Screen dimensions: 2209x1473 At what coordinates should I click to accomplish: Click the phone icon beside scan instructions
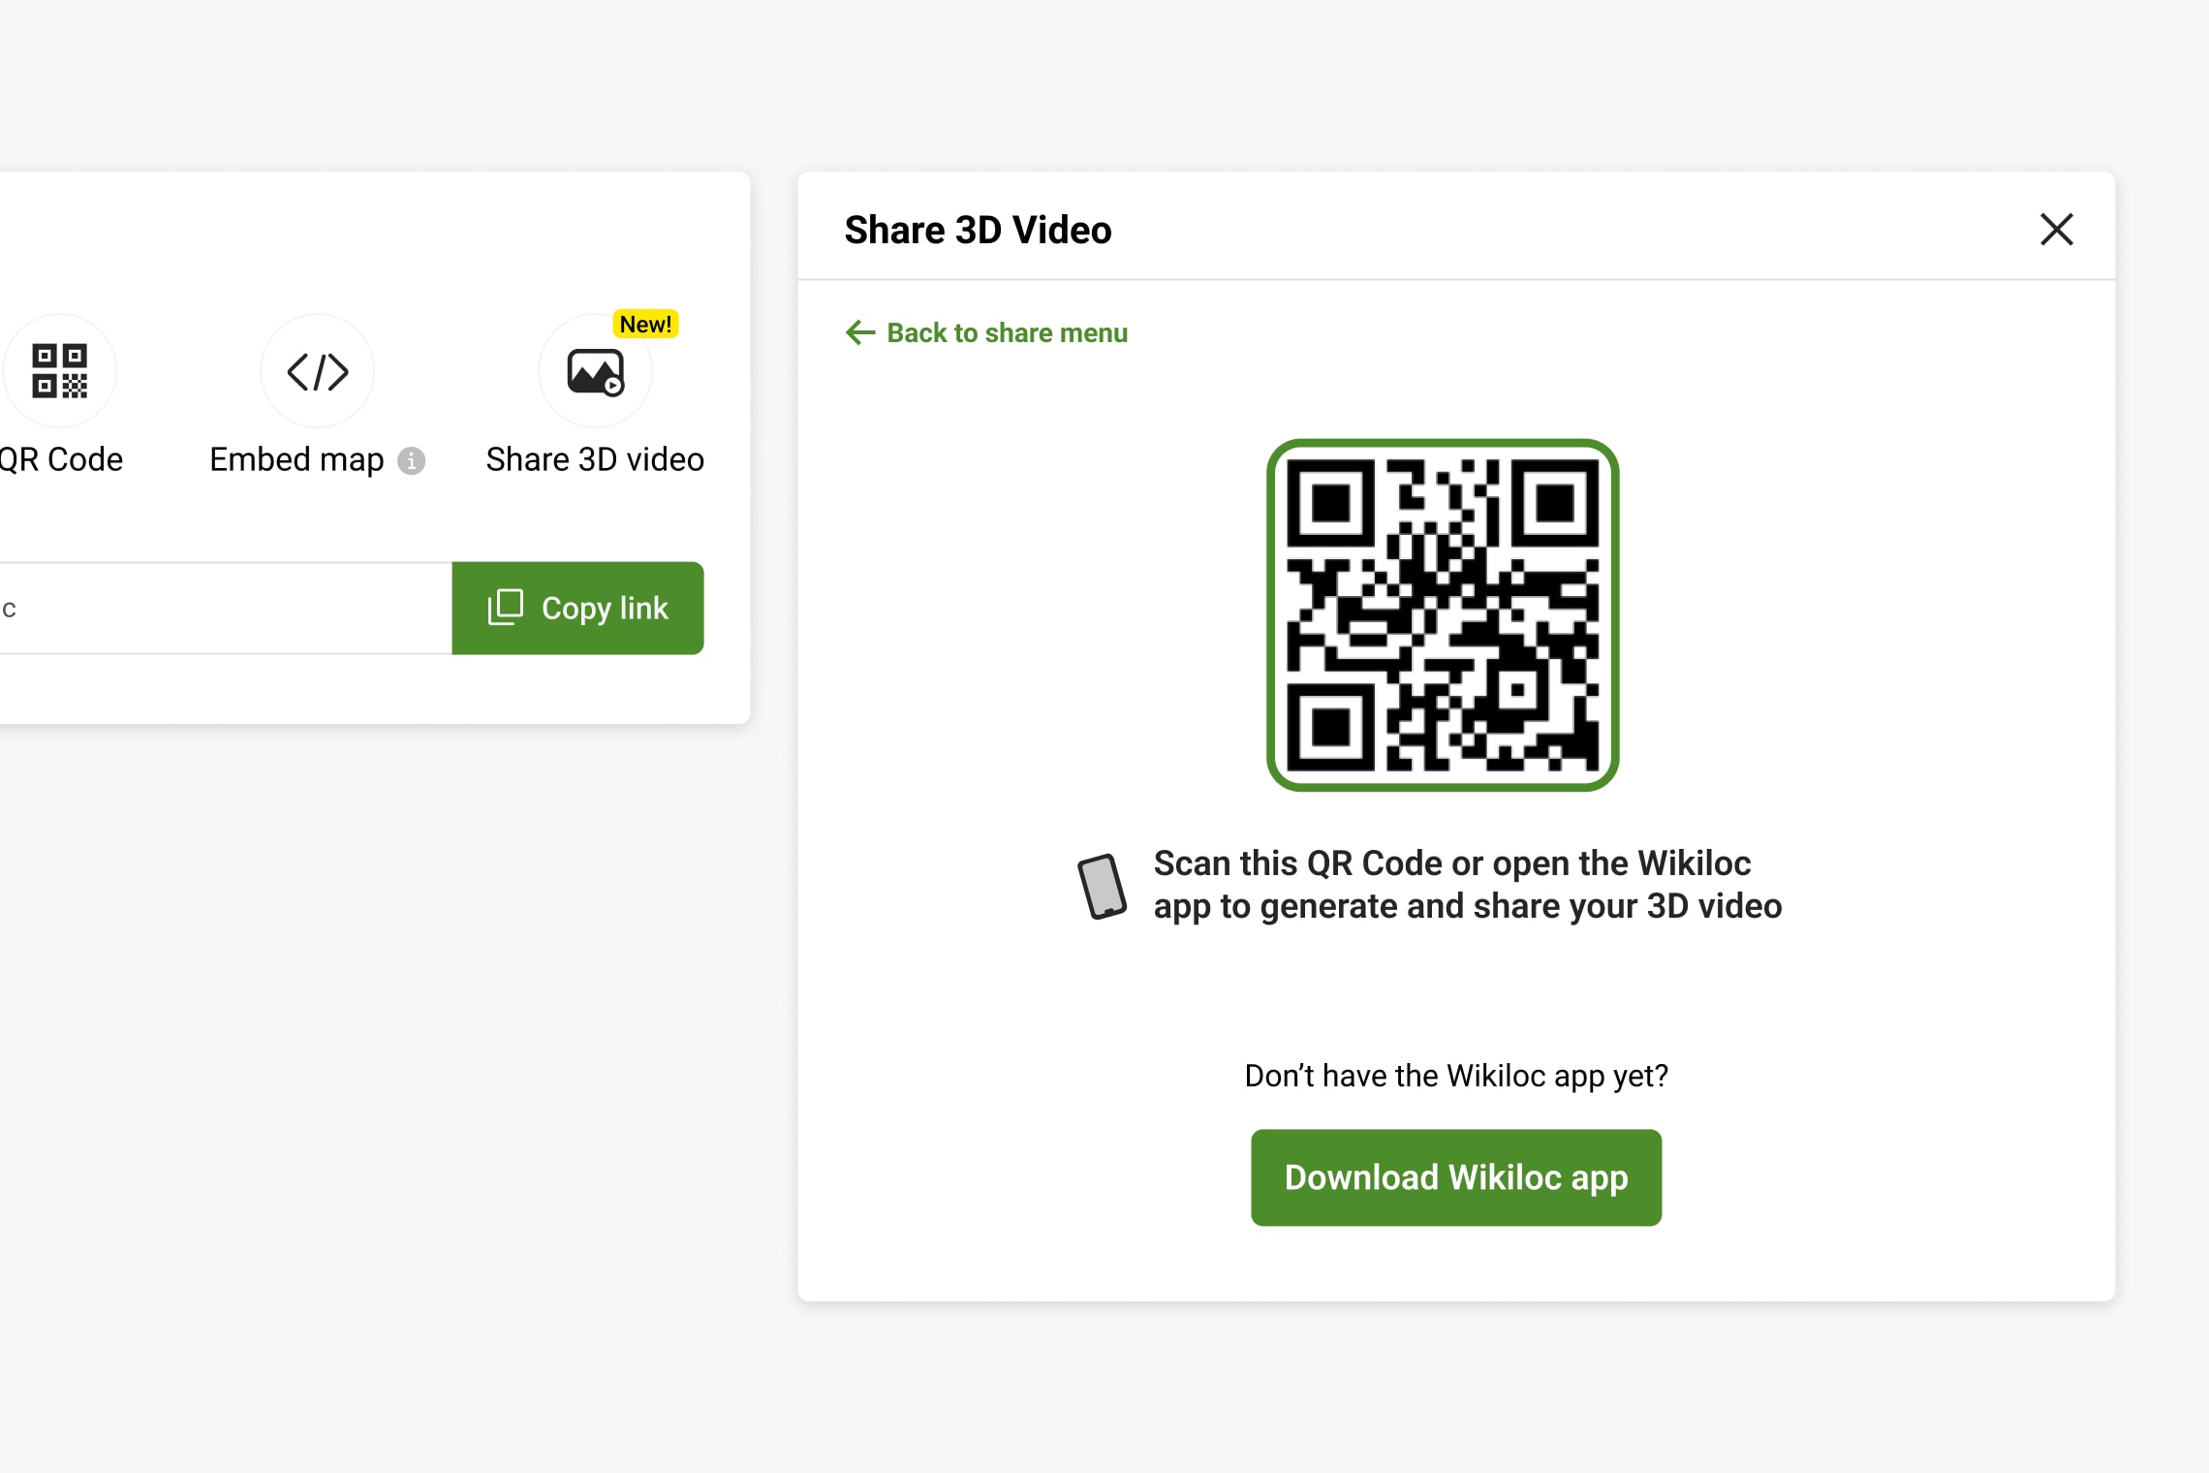(x=1102, y=886)
